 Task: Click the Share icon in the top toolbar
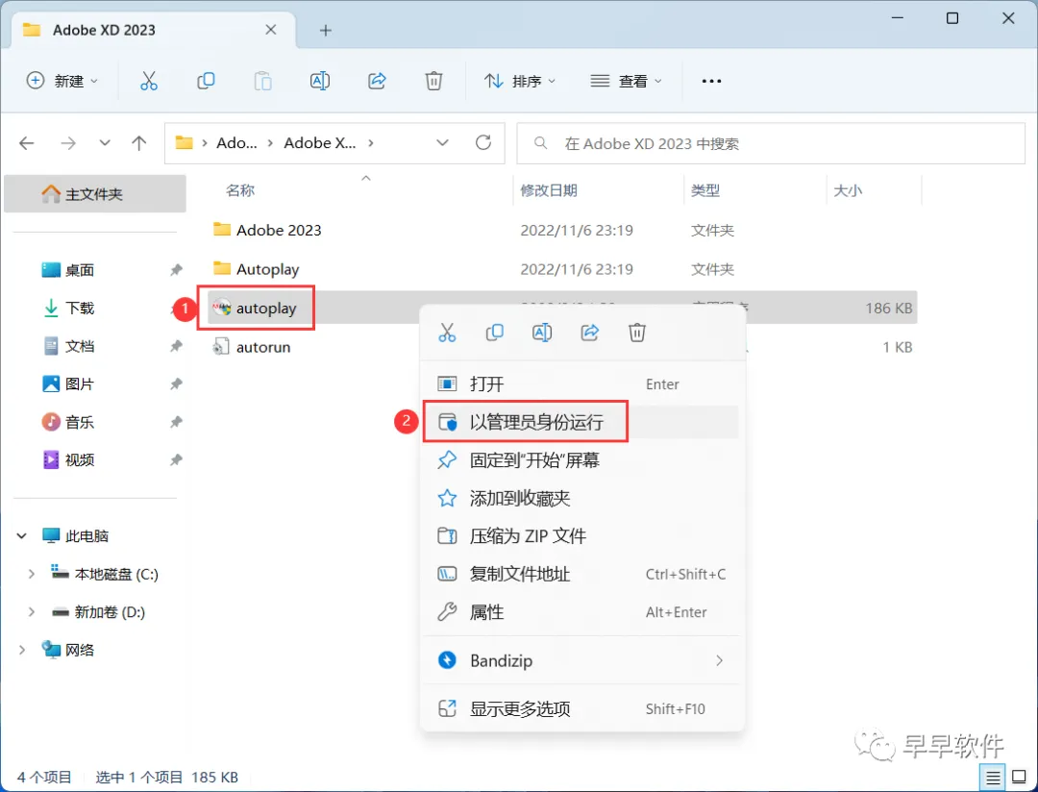tap(377, 81)
